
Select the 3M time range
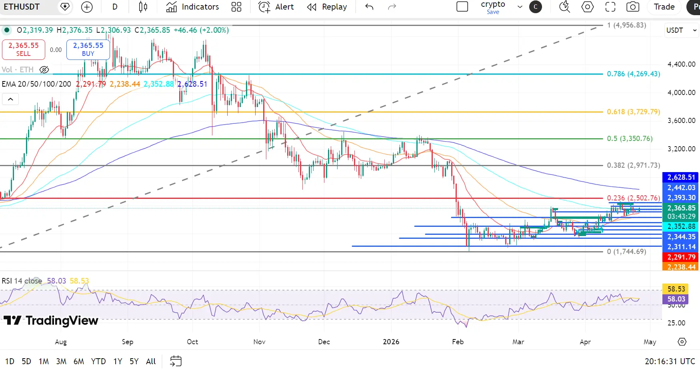coord(61,361)
